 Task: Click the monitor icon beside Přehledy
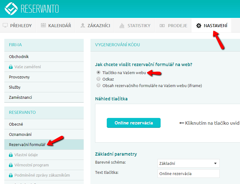(x=5, y=26)
